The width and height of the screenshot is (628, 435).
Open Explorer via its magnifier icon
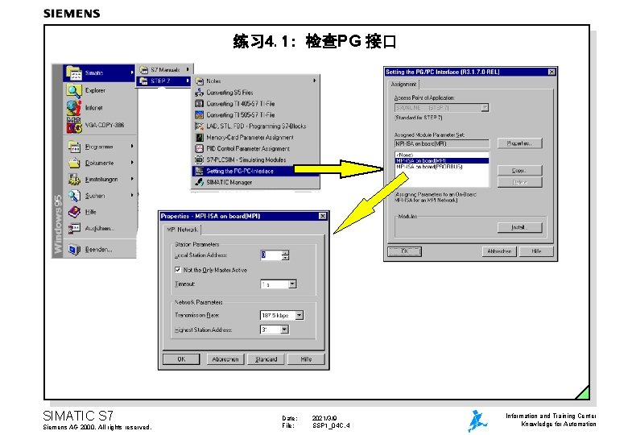(x=74, y=90)
